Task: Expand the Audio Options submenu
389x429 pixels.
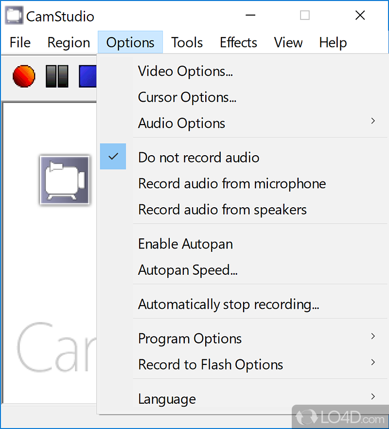Action: click(x=181, y=124)
